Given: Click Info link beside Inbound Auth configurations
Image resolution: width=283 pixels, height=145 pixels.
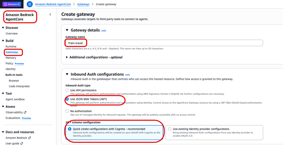Looking at the screenshot, I should coord(127,75).
